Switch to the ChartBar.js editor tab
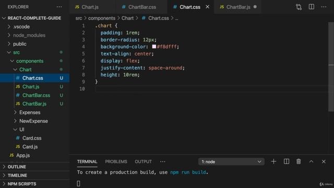 (238, 7)
